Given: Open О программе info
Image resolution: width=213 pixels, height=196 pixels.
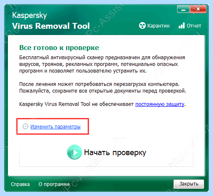Looking at the screenshot, I should click(x=54, y=184).
